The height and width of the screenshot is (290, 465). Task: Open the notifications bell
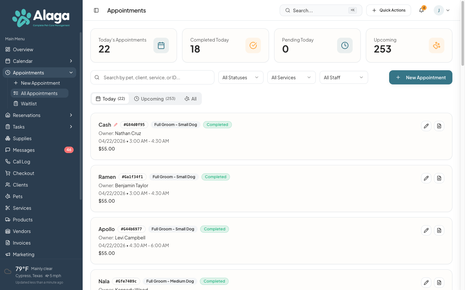421,10
